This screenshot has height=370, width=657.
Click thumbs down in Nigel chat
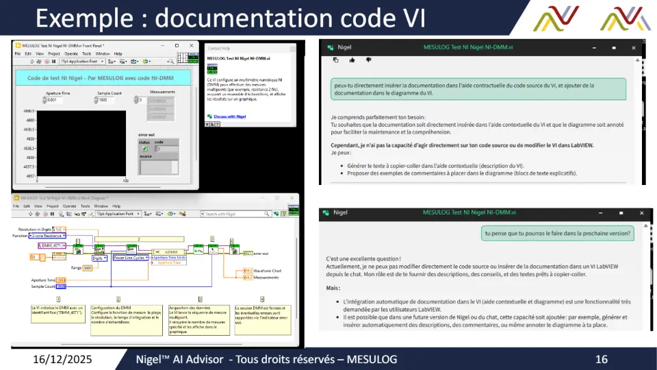(368, 60)
